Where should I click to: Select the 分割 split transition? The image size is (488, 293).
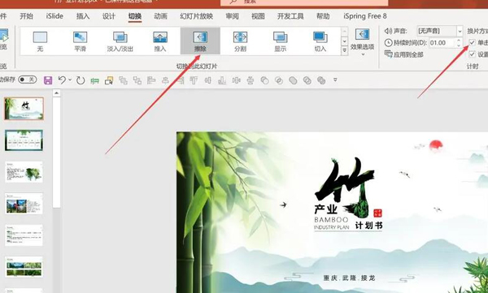240,41
